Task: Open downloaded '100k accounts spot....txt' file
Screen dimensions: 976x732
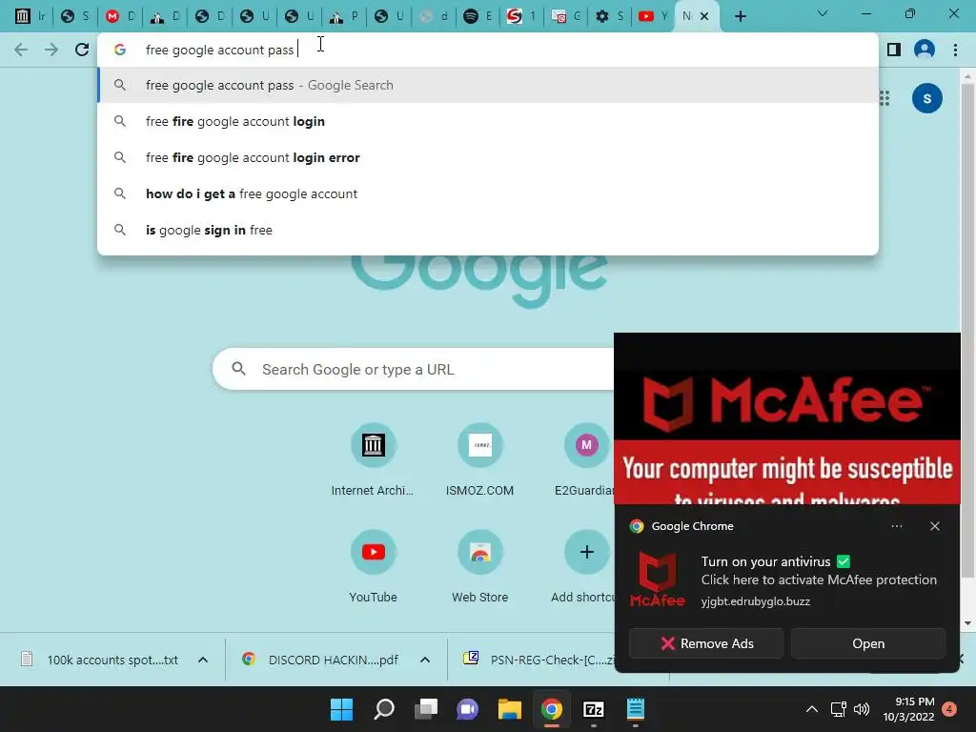Action: click(99, 660)
